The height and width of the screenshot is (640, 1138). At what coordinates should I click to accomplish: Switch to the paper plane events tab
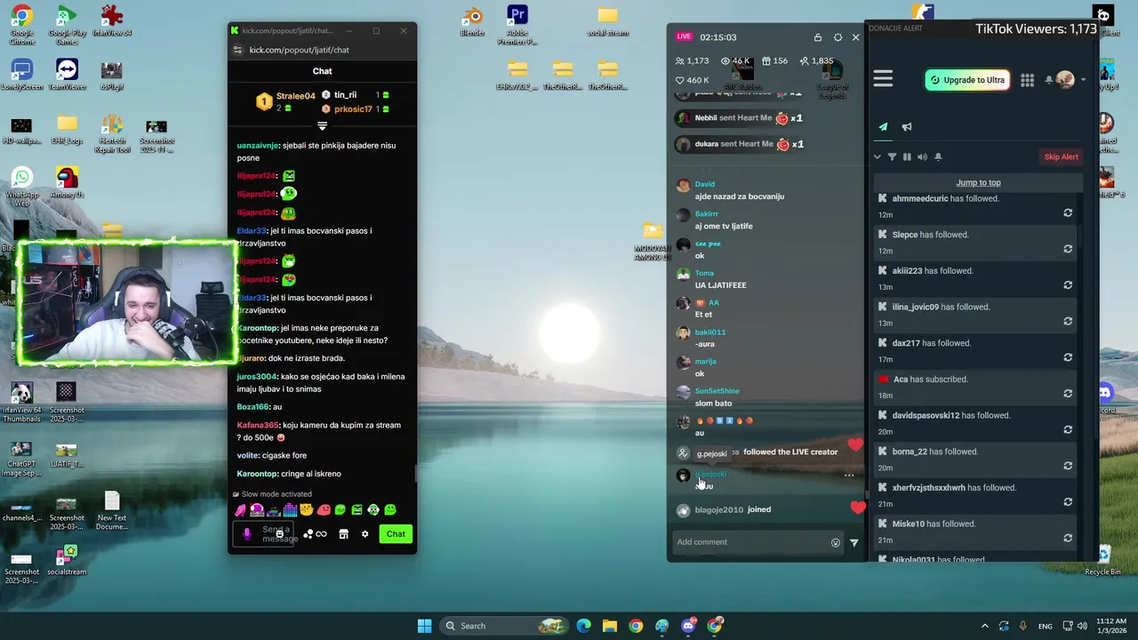(x=883, y=126)
